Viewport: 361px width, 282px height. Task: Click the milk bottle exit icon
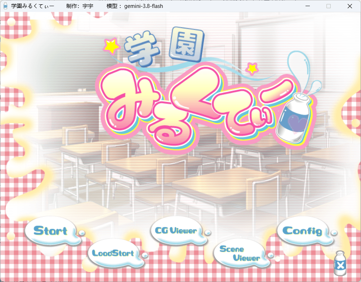coord(340,263)
